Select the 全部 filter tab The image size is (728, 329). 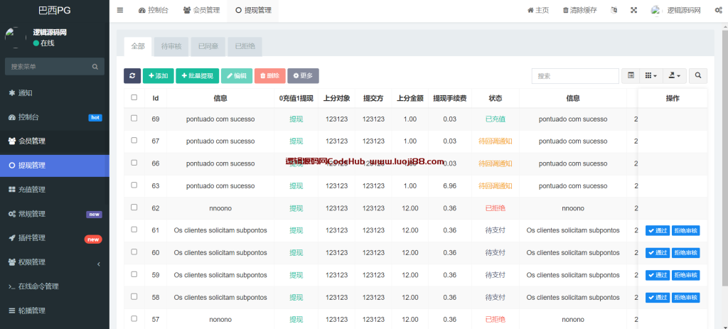pos(138,46)
